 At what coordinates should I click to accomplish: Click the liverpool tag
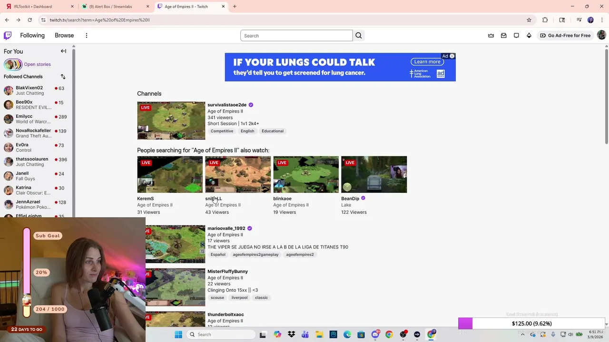point(239,298)
